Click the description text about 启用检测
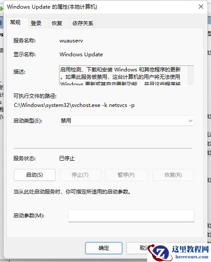 tap(120, 75)
